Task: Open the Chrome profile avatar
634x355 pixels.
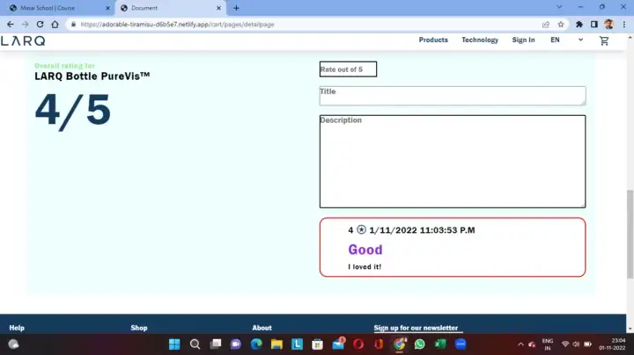Action: [x=609, y=25]
